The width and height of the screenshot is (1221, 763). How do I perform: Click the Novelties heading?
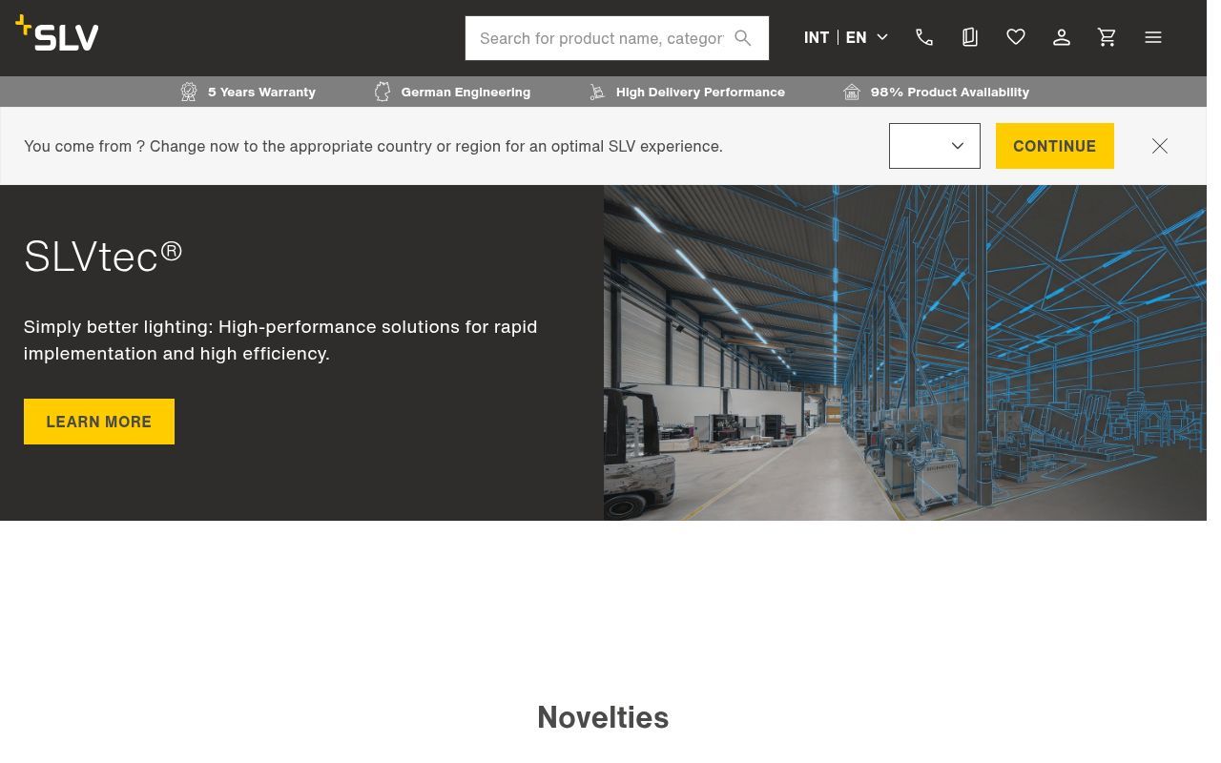603,717
